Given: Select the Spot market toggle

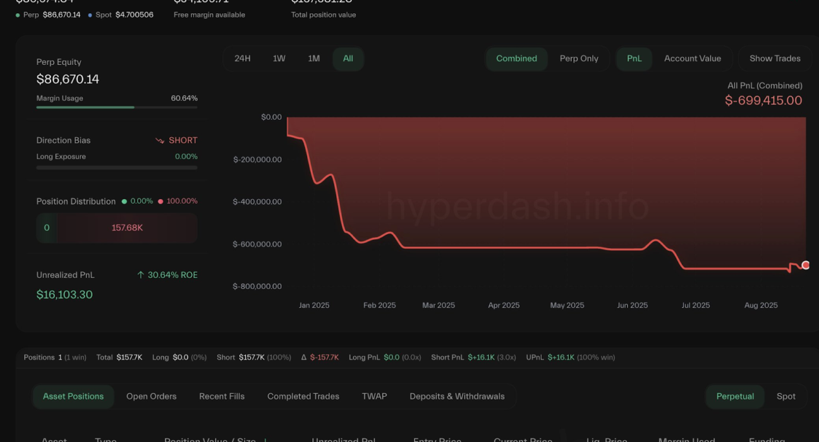Looking at the screenshot, I should 786,397.
